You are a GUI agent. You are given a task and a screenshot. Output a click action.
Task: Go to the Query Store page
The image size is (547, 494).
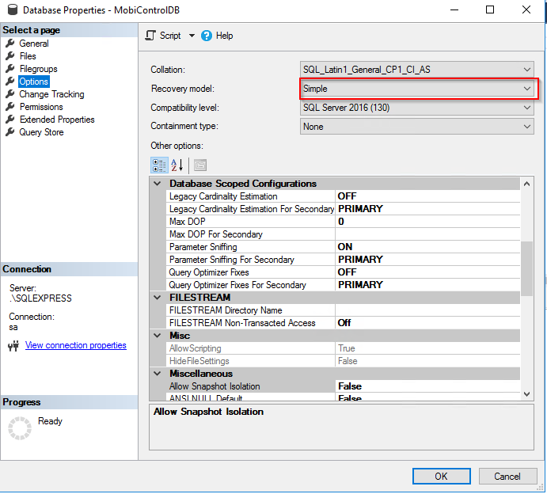tap(41, 132)
